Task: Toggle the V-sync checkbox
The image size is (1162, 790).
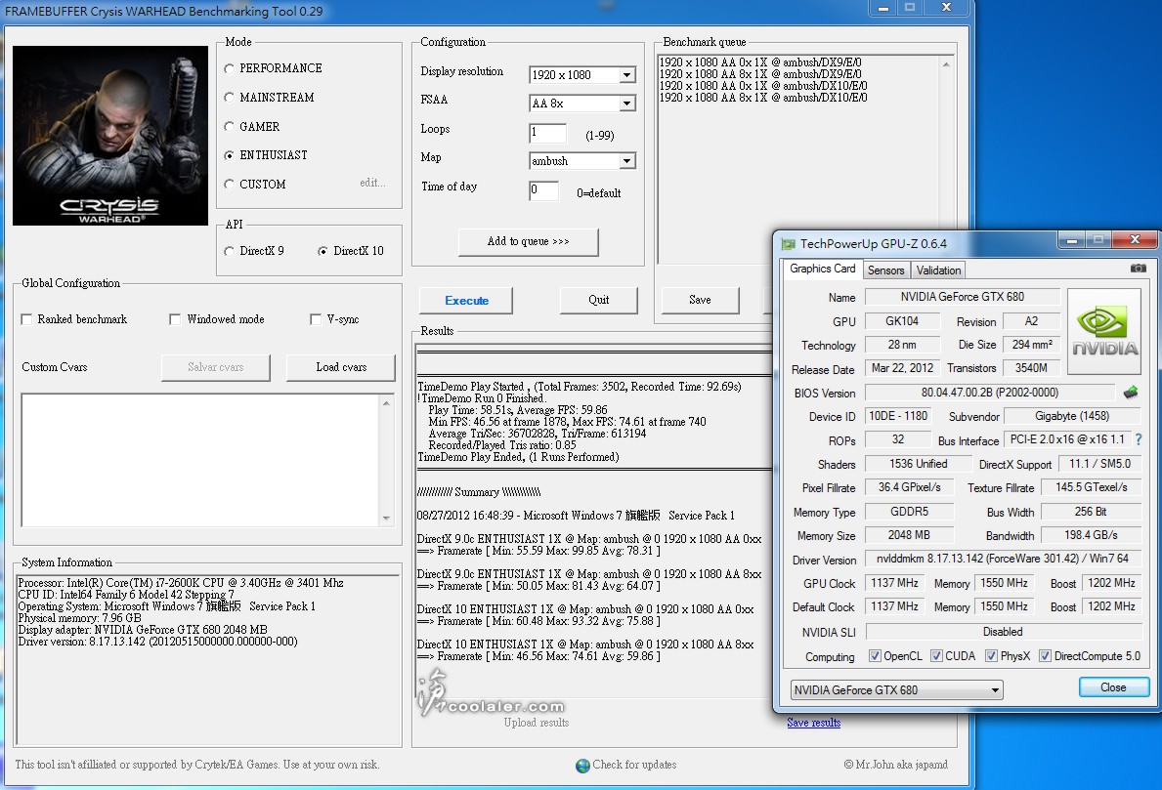Action: click(x=316, y=319)
